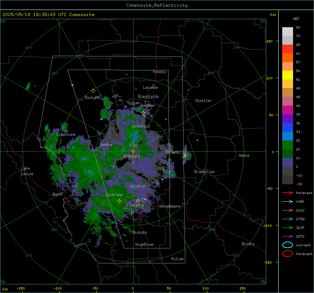Click the white 04DK arrow icon
The width and height of the screenshot is (314, 293).
(287, 202)
